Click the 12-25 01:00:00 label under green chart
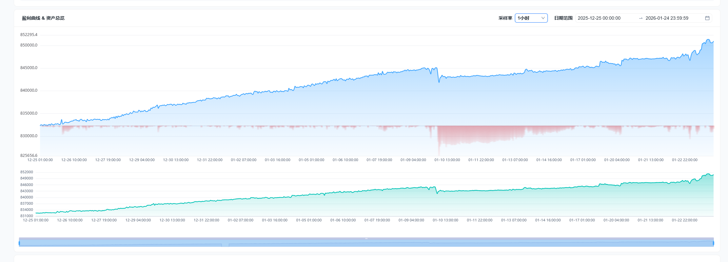This screenshot has height=262, width=728. [36, 220]
